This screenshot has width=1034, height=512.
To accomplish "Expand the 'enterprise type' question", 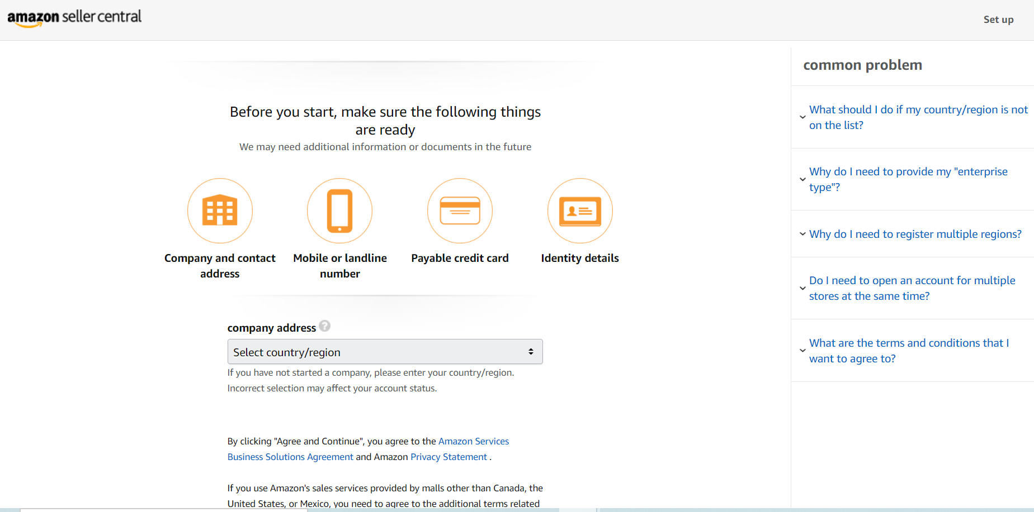I will click(908, 179).
